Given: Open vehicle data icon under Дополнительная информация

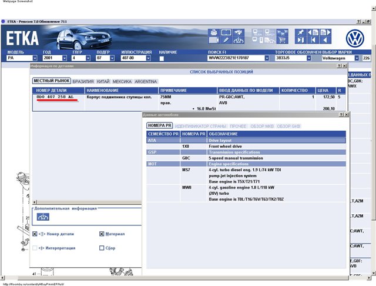Looking at the screenshot, I should point(43,217).
